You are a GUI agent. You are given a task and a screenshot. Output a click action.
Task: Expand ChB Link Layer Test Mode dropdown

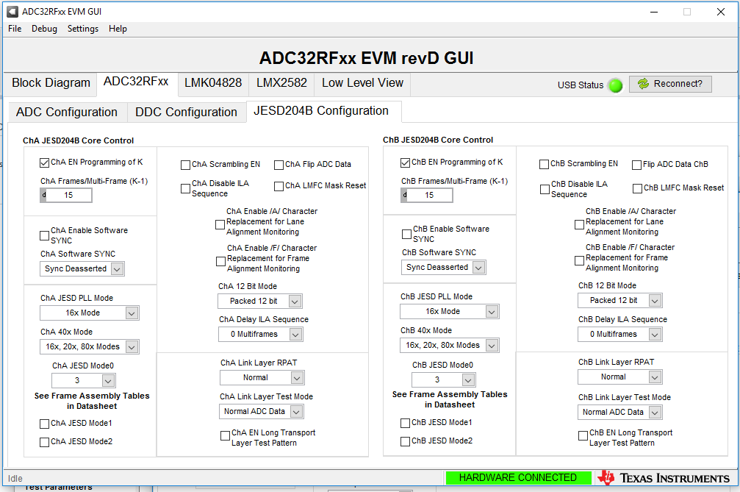[x=619, y=412]
